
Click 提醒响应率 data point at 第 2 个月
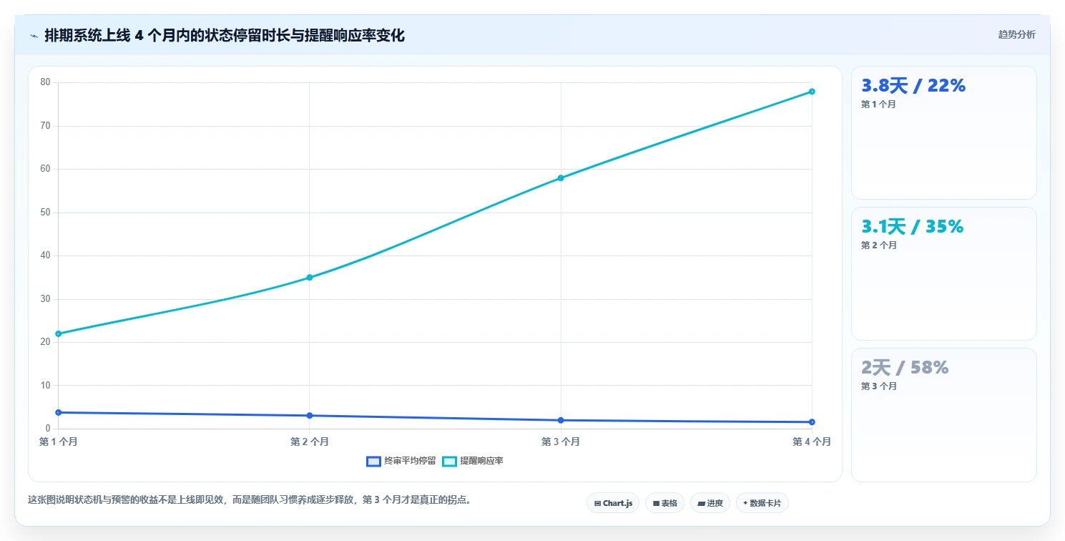[310, 277]
